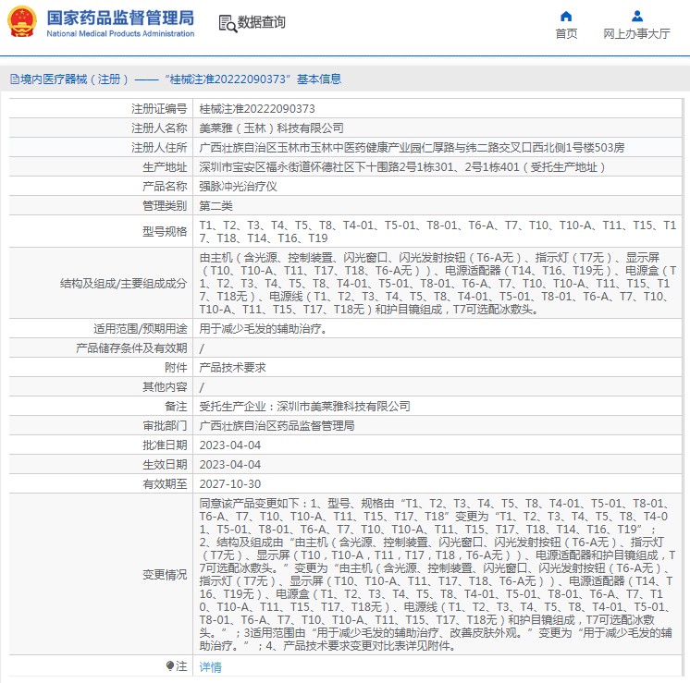Open the 详情 link
The width and height of the screenshot is (690, 683).
[210, 667]
